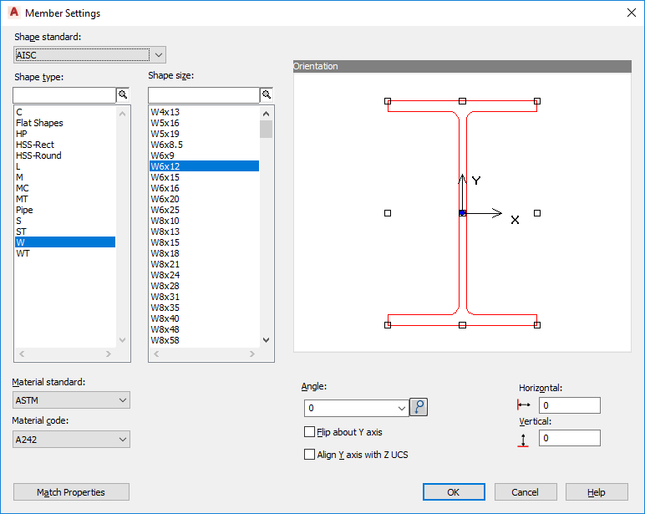The height and width of the screenshot is (514, 645).
Task: Select shape type MT
Action: (65, 199)
